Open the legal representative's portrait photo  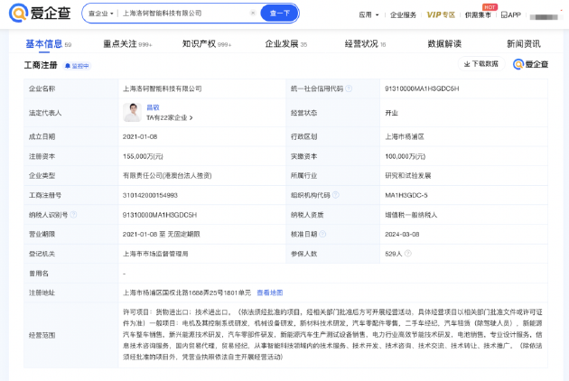132,112
